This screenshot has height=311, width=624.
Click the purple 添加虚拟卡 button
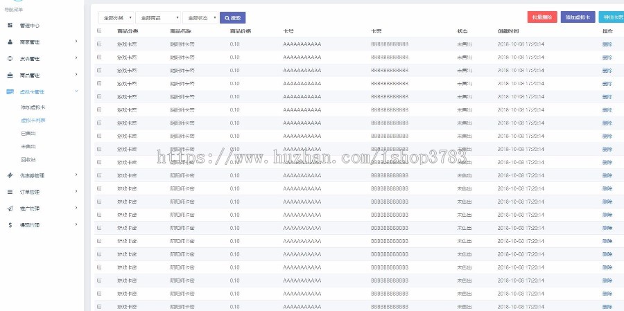coord(578,17)
